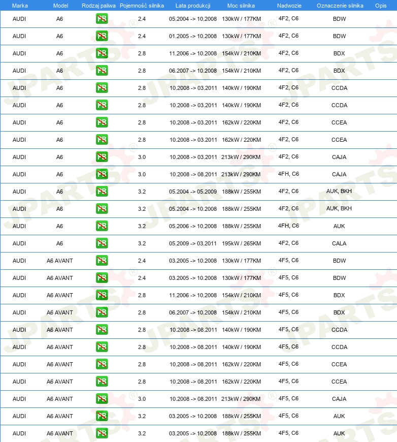Click fuel icon in A6 AVANT 06.2007 BDX row

point(102,312)
